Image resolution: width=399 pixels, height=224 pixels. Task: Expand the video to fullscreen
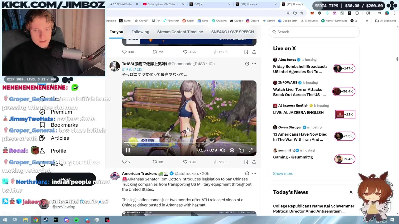pos(250,150)
